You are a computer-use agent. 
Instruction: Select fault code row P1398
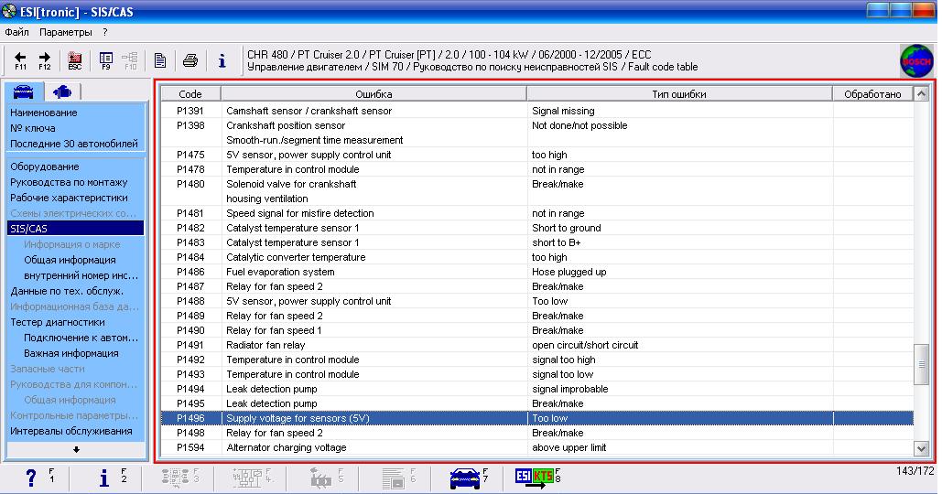(x=537, y=133)
